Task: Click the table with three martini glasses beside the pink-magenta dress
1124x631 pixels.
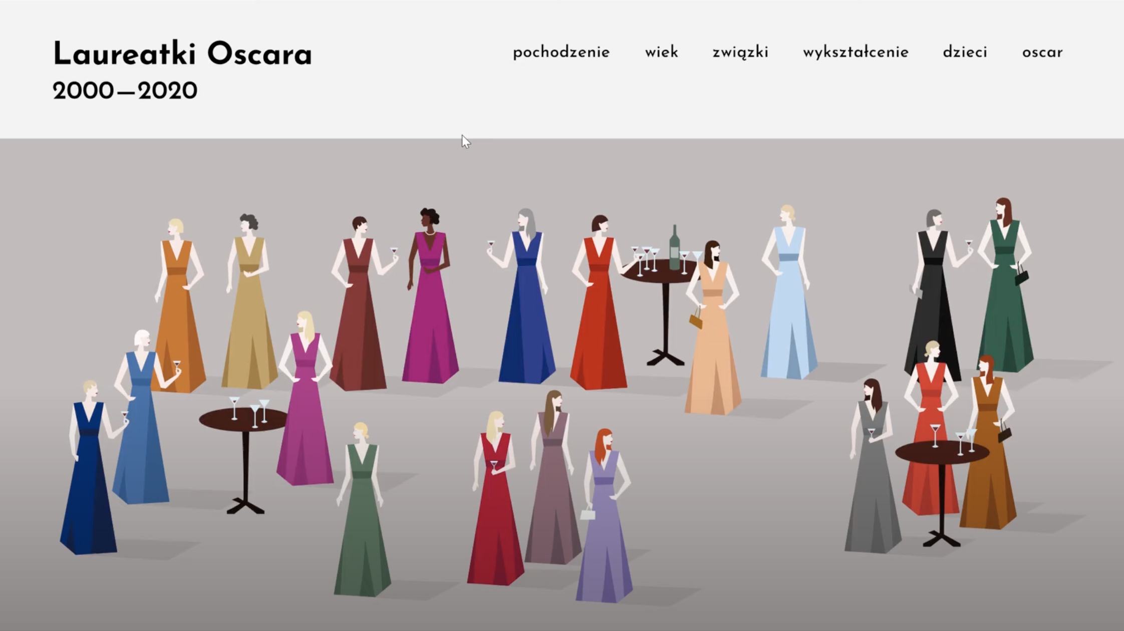Action: pyautogui.click(x=244, y=456)
